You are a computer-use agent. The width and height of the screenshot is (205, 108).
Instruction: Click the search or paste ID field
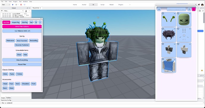coord(176,9)
